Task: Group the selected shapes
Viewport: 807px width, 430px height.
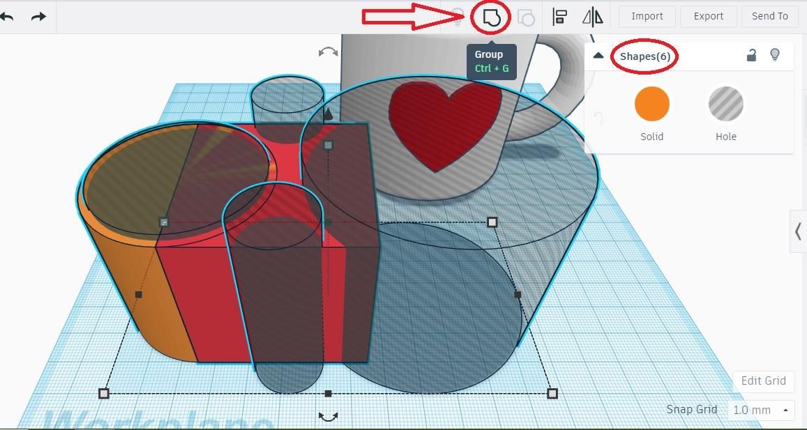Action: click(x=490, y=17)
